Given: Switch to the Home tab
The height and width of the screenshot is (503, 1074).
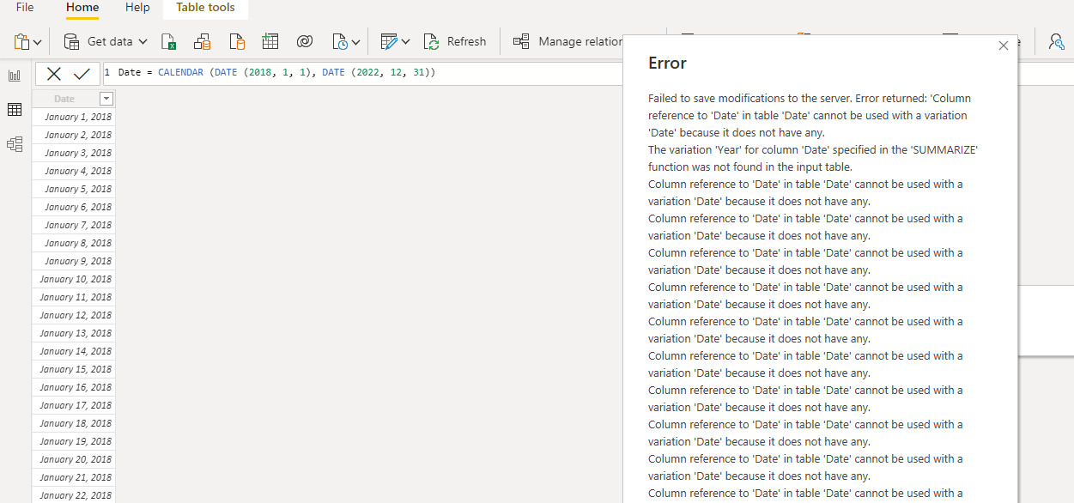Looking at the screenshot, I should coord(82,8).
